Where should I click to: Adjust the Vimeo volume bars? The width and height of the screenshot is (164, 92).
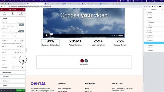112,36
